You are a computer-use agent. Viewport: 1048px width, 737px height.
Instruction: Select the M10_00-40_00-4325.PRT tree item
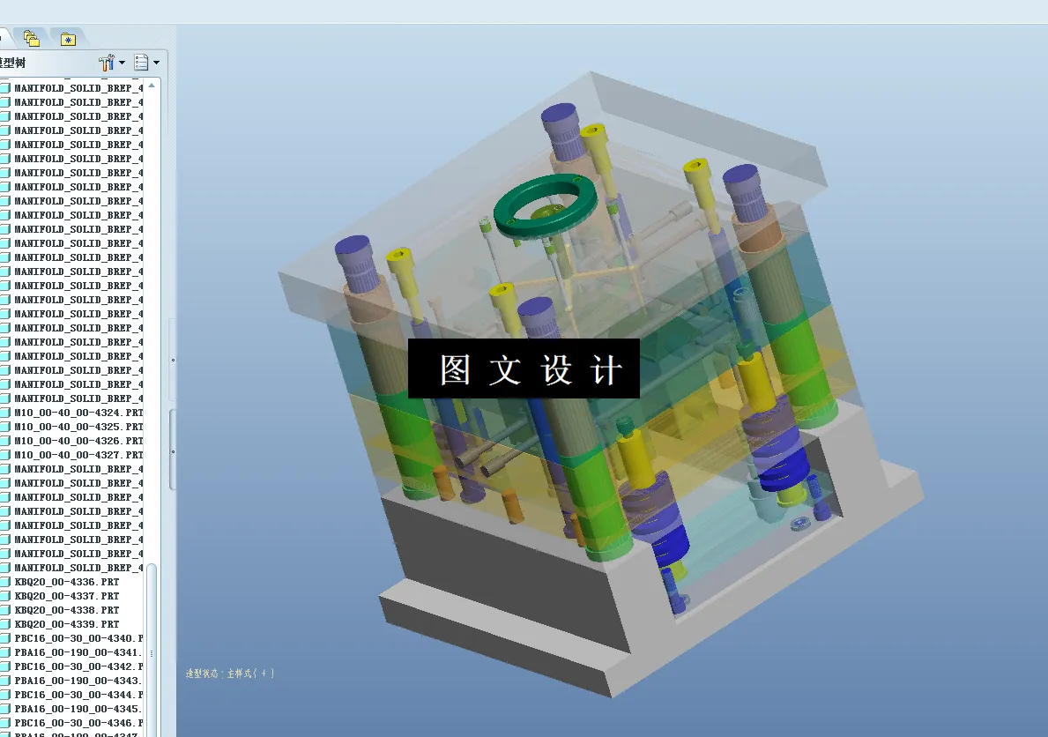point(75,427)
